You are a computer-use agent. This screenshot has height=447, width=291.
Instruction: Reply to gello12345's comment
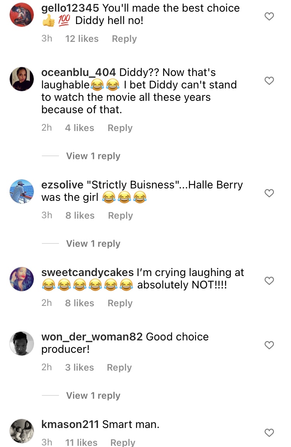click(124, 39)
